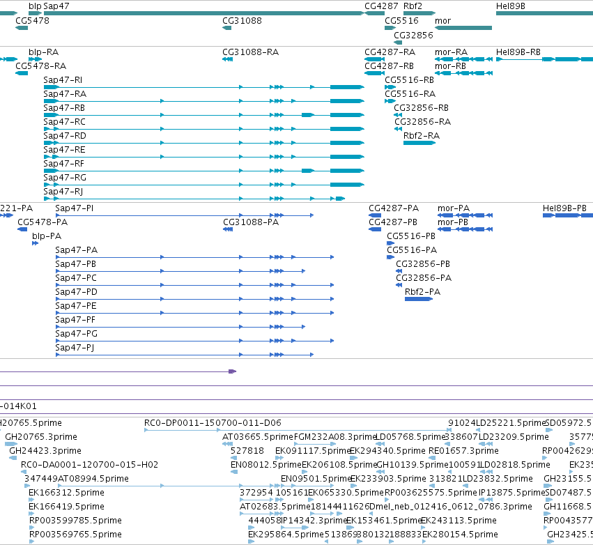Click the Hel89B-PB protein label

(564, 208)
